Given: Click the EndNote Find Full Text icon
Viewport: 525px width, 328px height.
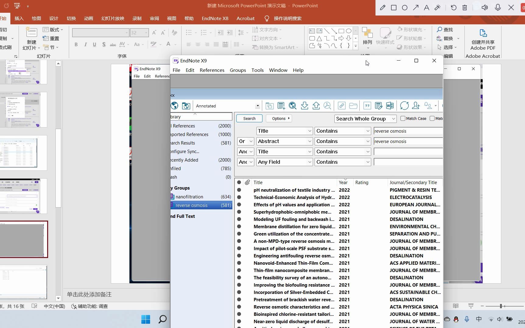Looking at the screenshot, I should pos(327,106).
